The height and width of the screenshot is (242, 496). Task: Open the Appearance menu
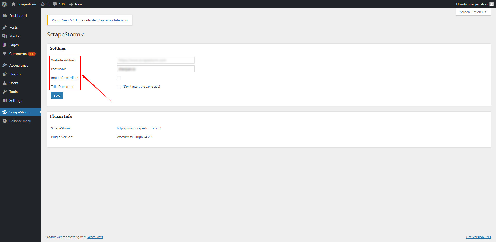pos(21,65)
